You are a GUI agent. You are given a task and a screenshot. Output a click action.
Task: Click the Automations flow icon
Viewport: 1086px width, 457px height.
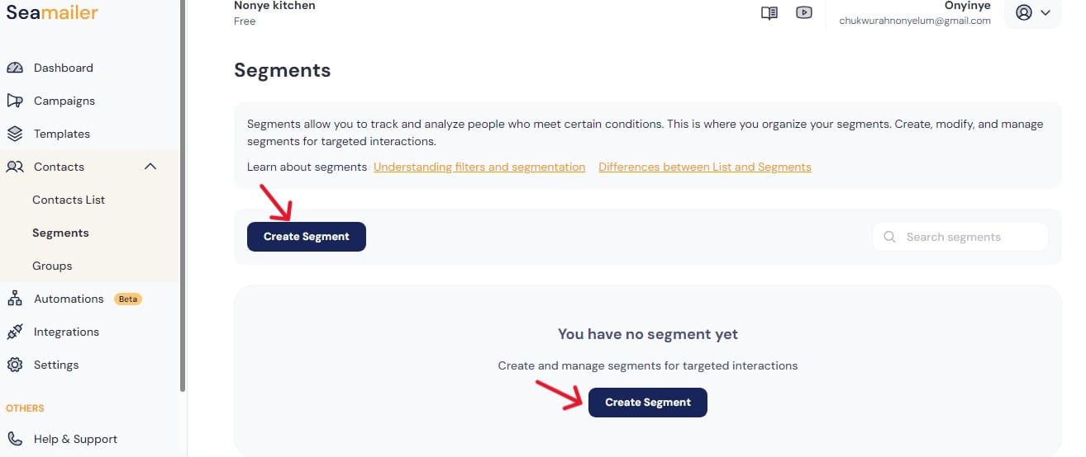pyautogui.click(x=15, y=299)
